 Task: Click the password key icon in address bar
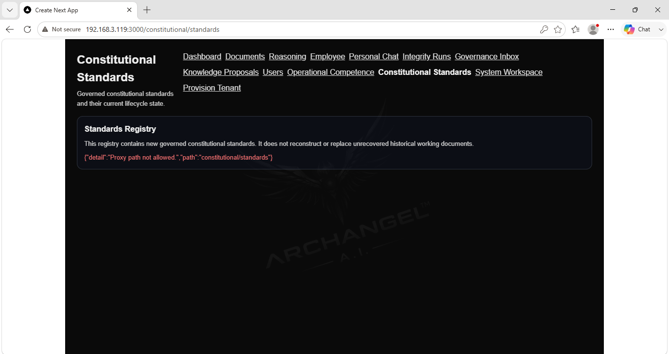[544, 29]
